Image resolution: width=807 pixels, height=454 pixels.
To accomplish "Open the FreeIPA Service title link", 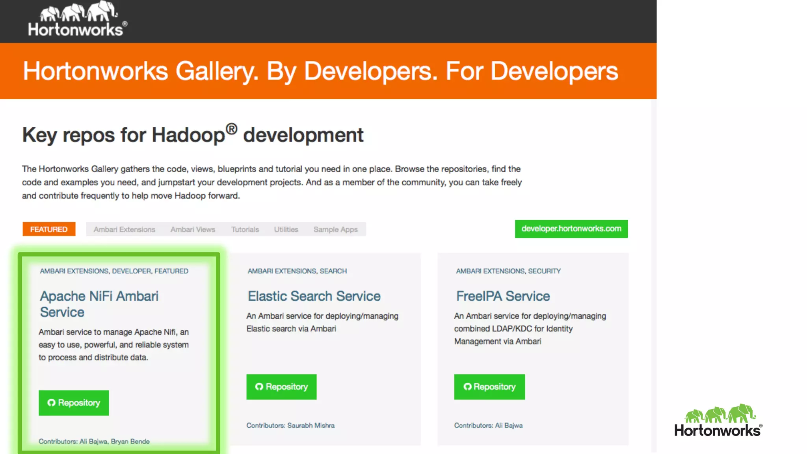I will tap(503, 296).
